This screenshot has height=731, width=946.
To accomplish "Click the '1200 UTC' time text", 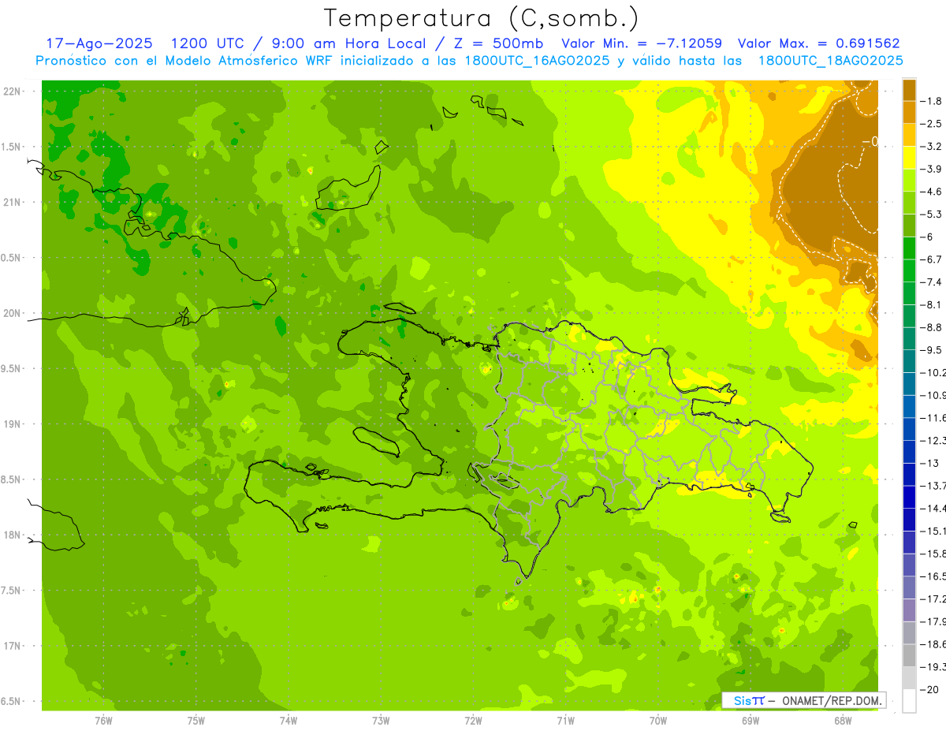I will pyautogui.click(x=210, y=43).
